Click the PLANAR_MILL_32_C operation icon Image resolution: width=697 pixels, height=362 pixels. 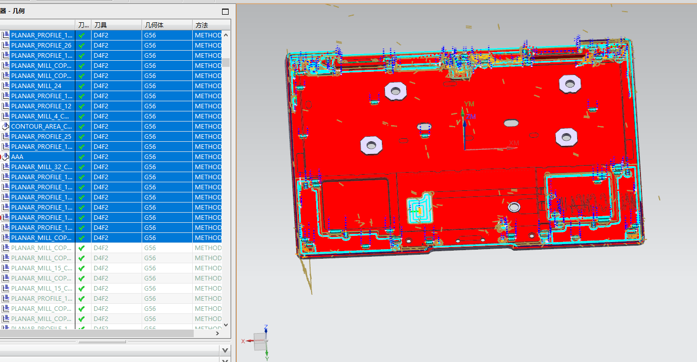pyautogui.click(x=6, y=167)
